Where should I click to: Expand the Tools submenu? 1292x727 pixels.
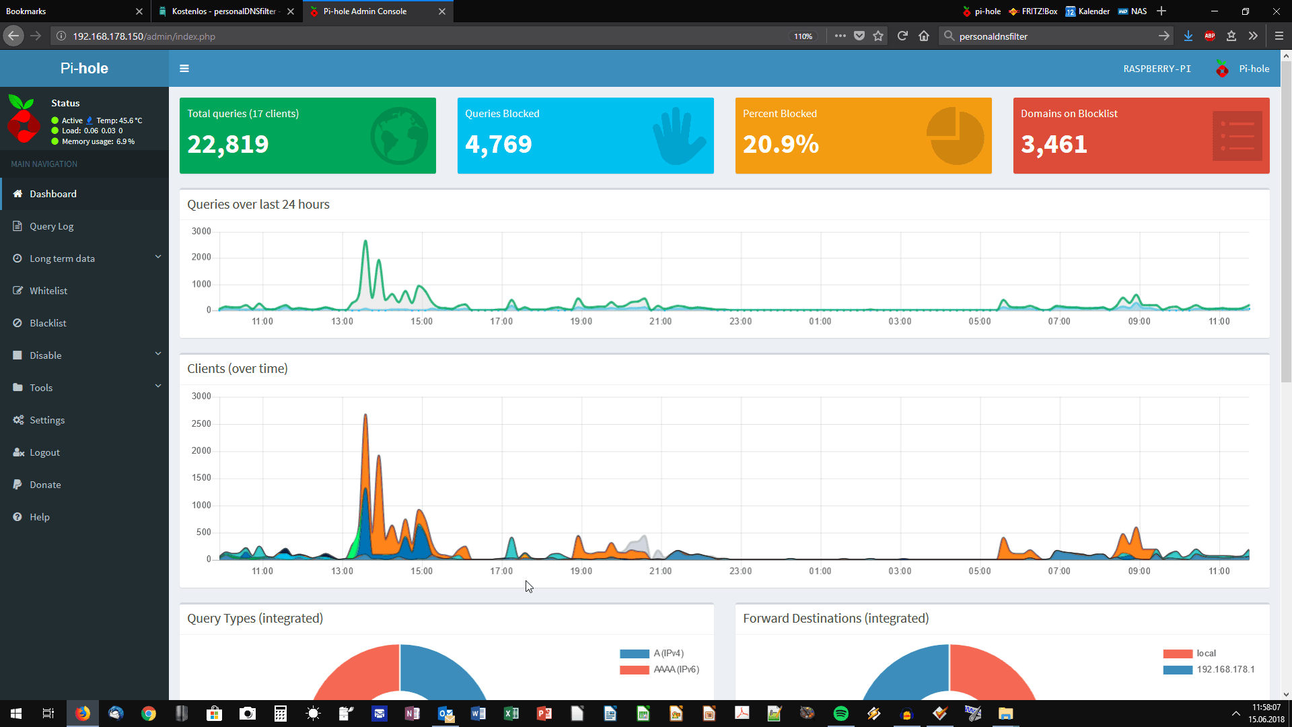158,386
